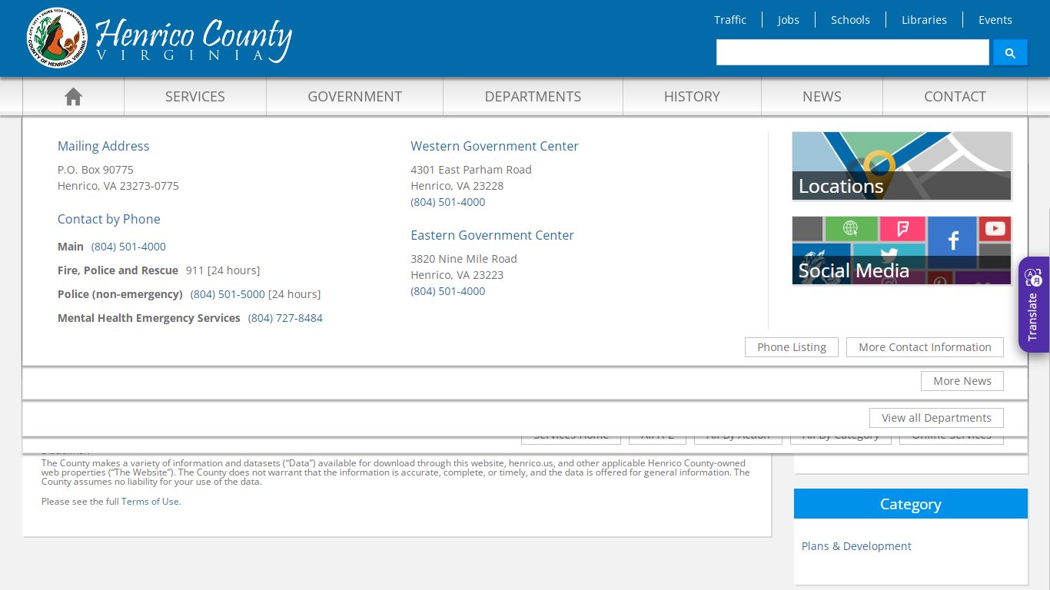Click Western Government Center phone number
This screenshot has height=590, width=1050.
tap(448, 202)
